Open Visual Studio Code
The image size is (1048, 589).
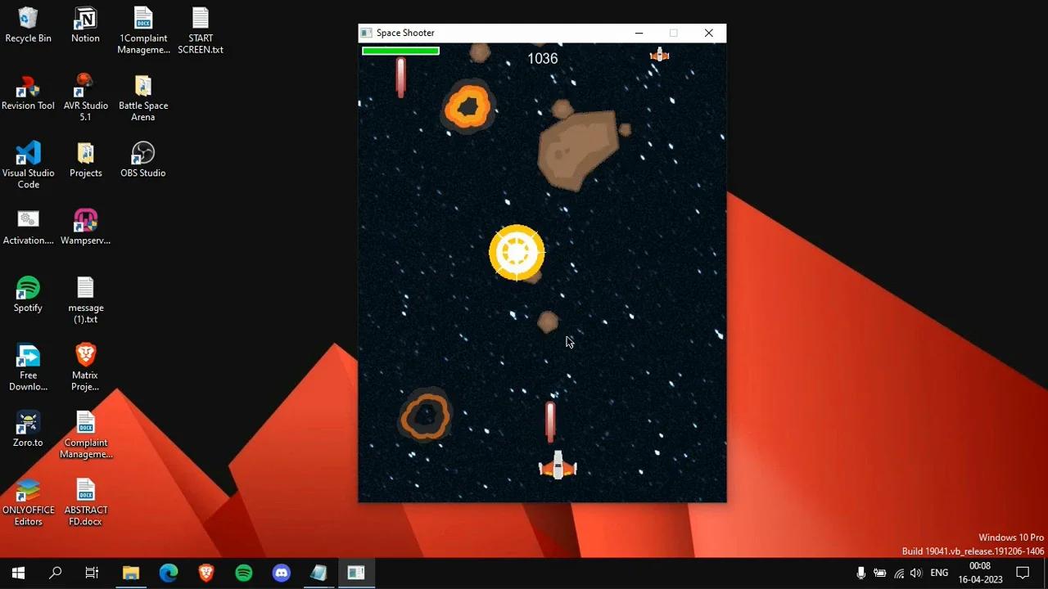pyautogui.click(x=28, y=155)
